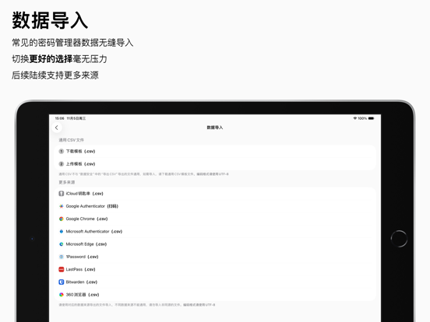This screenshot has width=430, height=322.
Task: Import from Microsoft Authenticator (.csv)
Action: [x=215, y=231]
